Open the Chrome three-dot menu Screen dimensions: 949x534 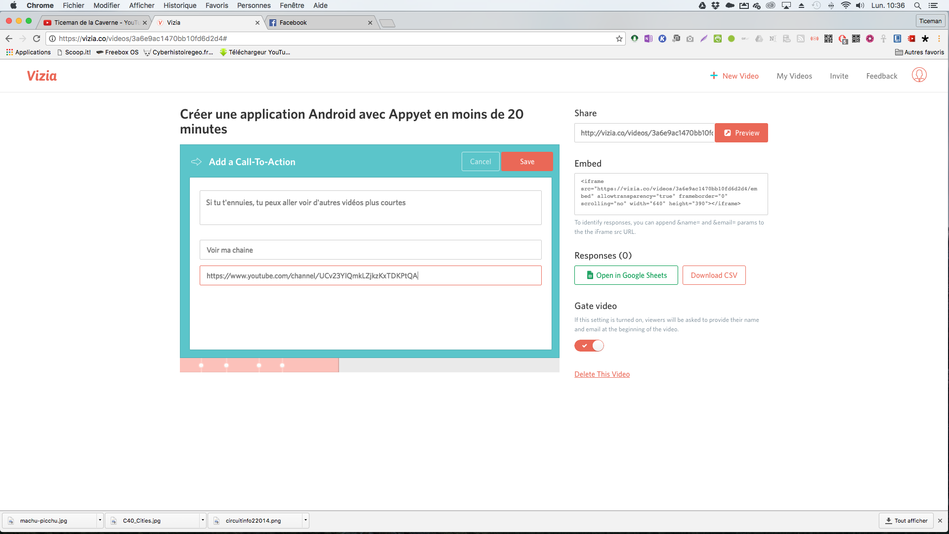click(x=939, y=39)
